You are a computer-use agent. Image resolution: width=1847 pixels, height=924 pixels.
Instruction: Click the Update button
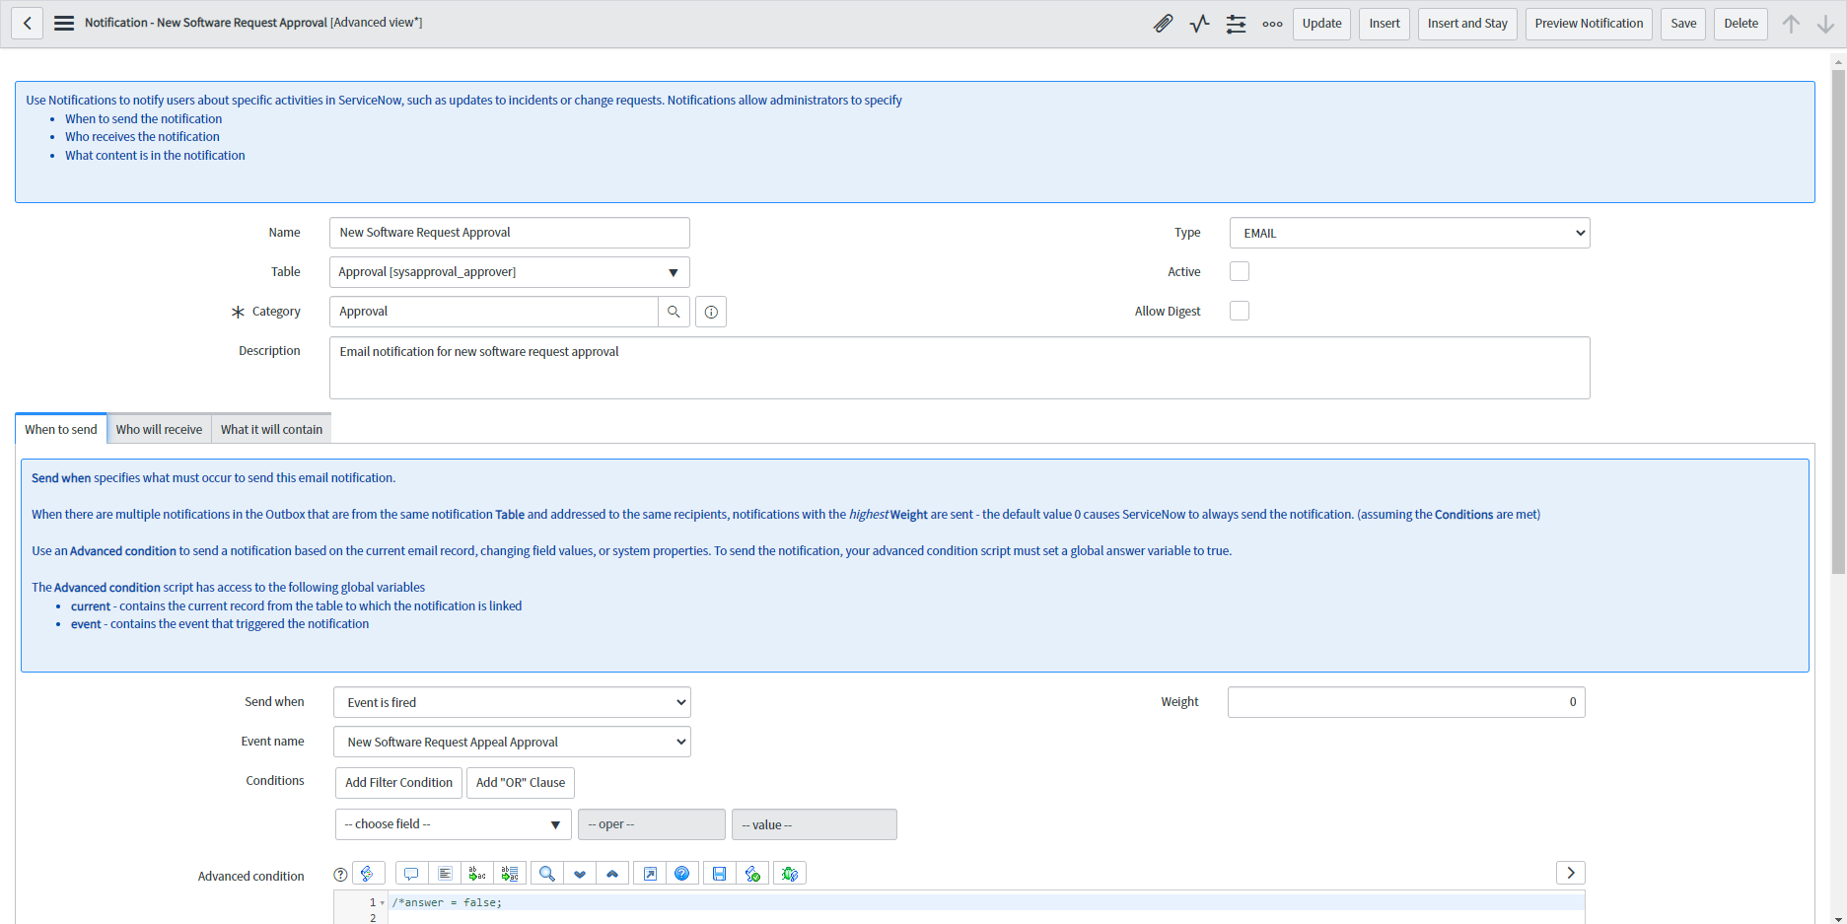[1321, 24]
